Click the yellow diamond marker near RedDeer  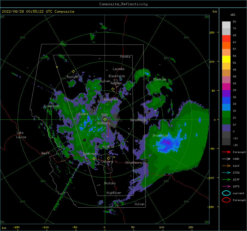[x=113, y=89]
